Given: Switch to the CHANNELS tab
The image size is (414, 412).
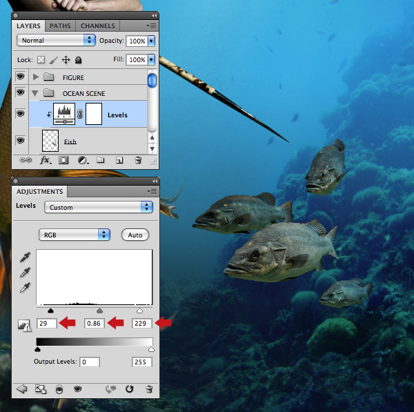Looking at the screenshot, I should pyautogui.click(x=98, y=26).
